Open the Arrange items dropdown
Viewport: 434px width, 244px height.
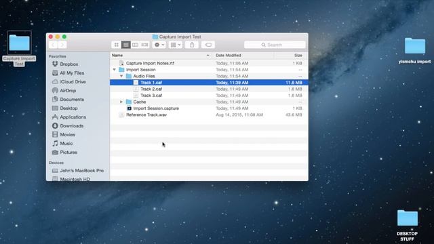(x=175, y=45)
